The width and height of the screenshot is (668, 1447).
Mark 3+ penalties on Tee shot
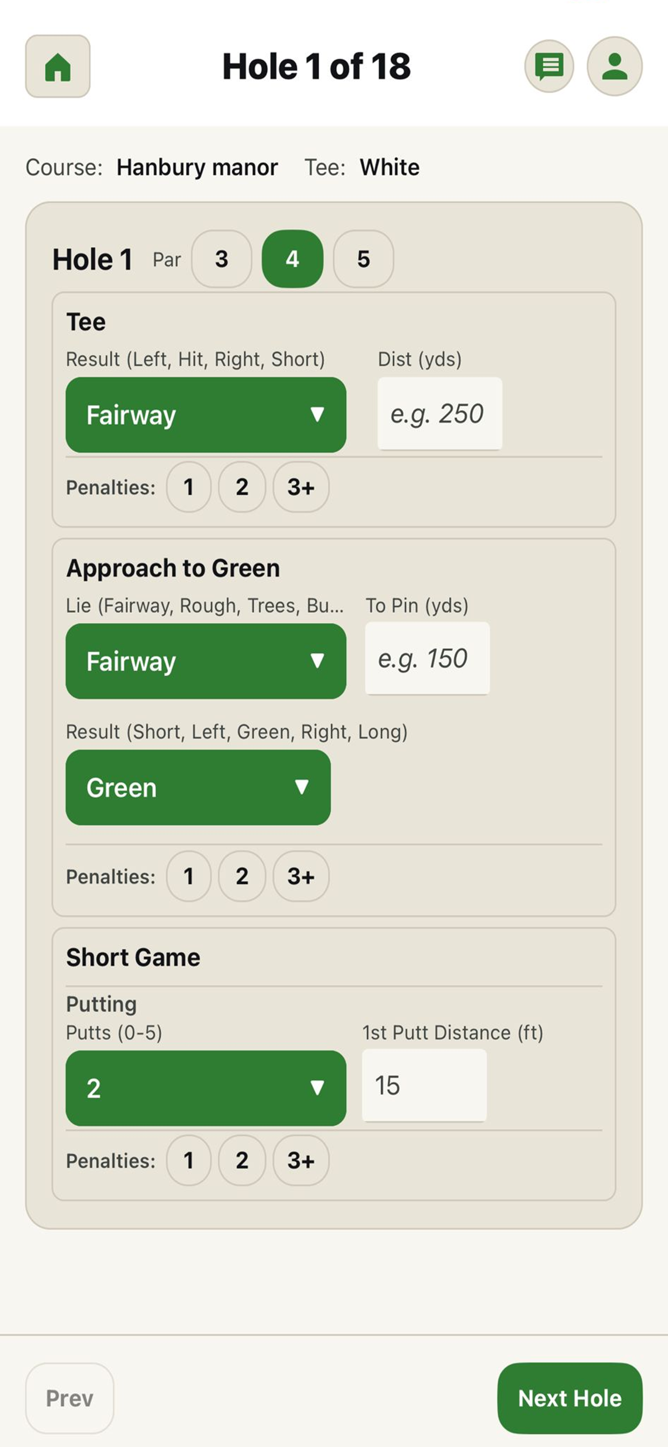(301, 487)
